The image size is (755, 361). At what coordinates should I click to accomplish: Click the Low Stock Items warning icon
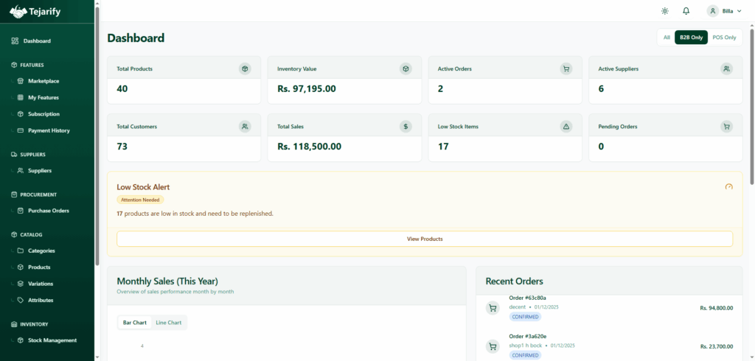pyautogui.click(x=566, y=126)
